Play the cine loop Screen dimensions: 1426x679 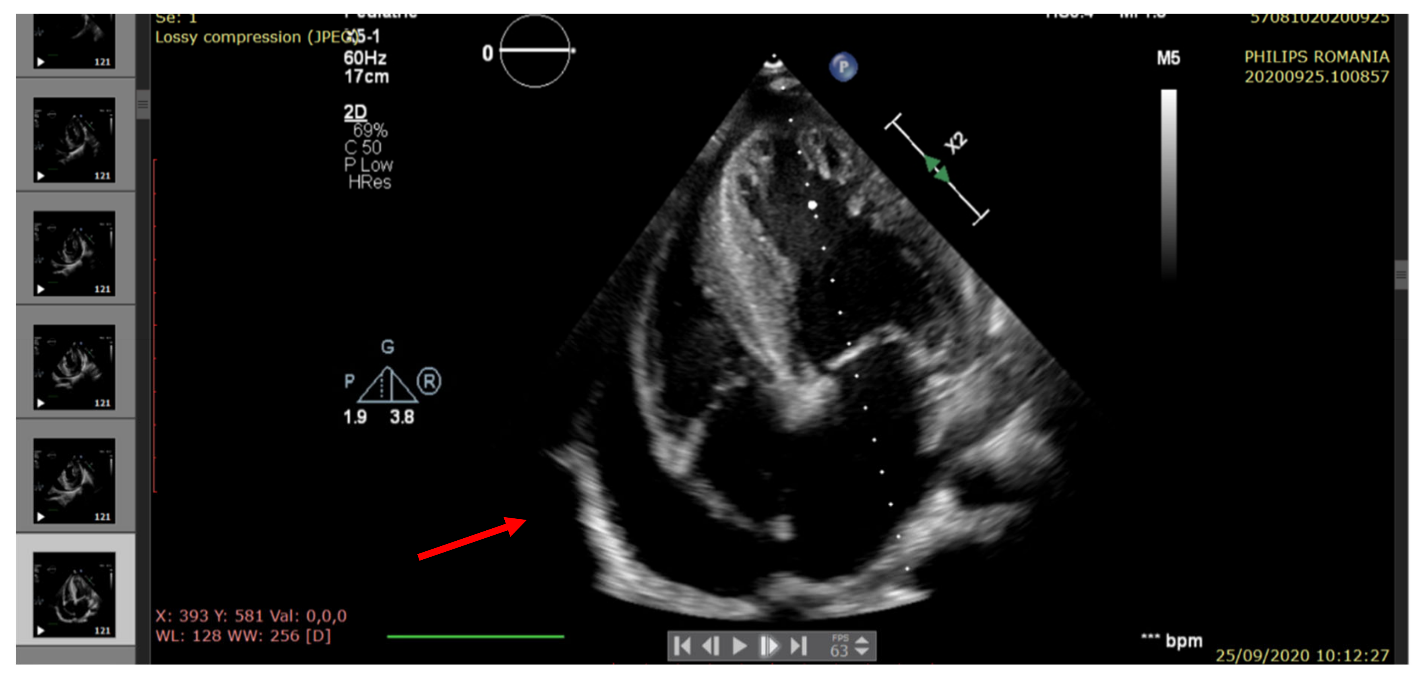coord(740,646)
